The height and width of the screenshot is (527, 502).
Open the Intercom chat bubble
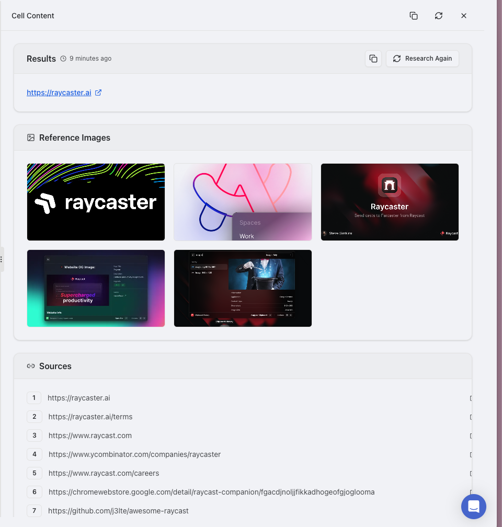point(473,506)
